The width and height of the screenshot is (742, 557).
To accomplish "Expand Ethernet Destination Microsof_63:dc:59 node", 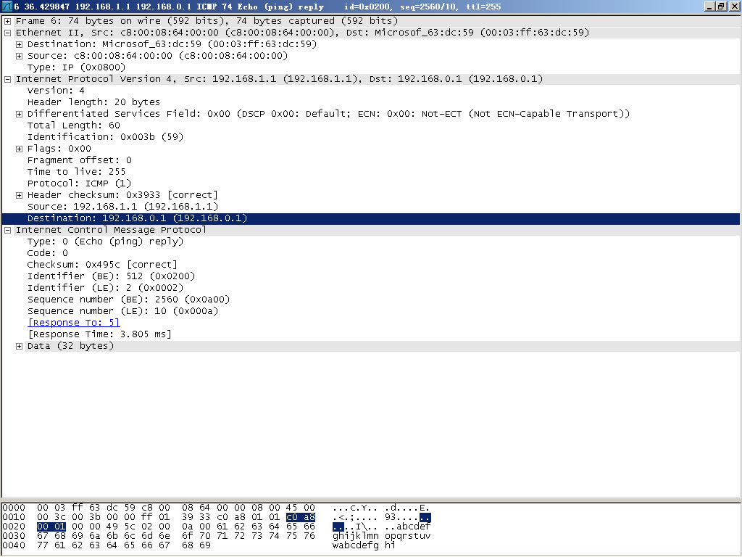I will tap(19, 44).
